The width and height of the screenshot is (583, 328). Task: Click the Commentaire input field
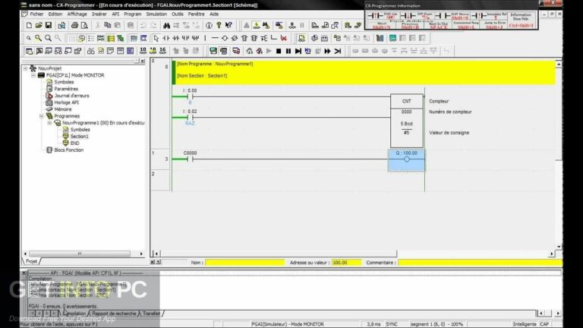480,263
